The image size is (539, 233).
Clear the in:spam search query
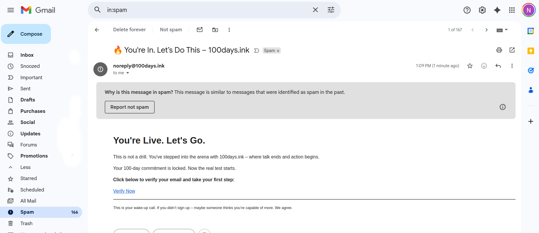click(x=315, y=10)
